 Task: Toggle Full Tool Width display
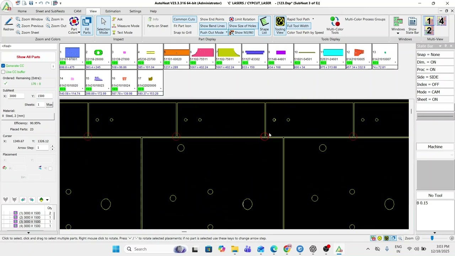[298, 26]
